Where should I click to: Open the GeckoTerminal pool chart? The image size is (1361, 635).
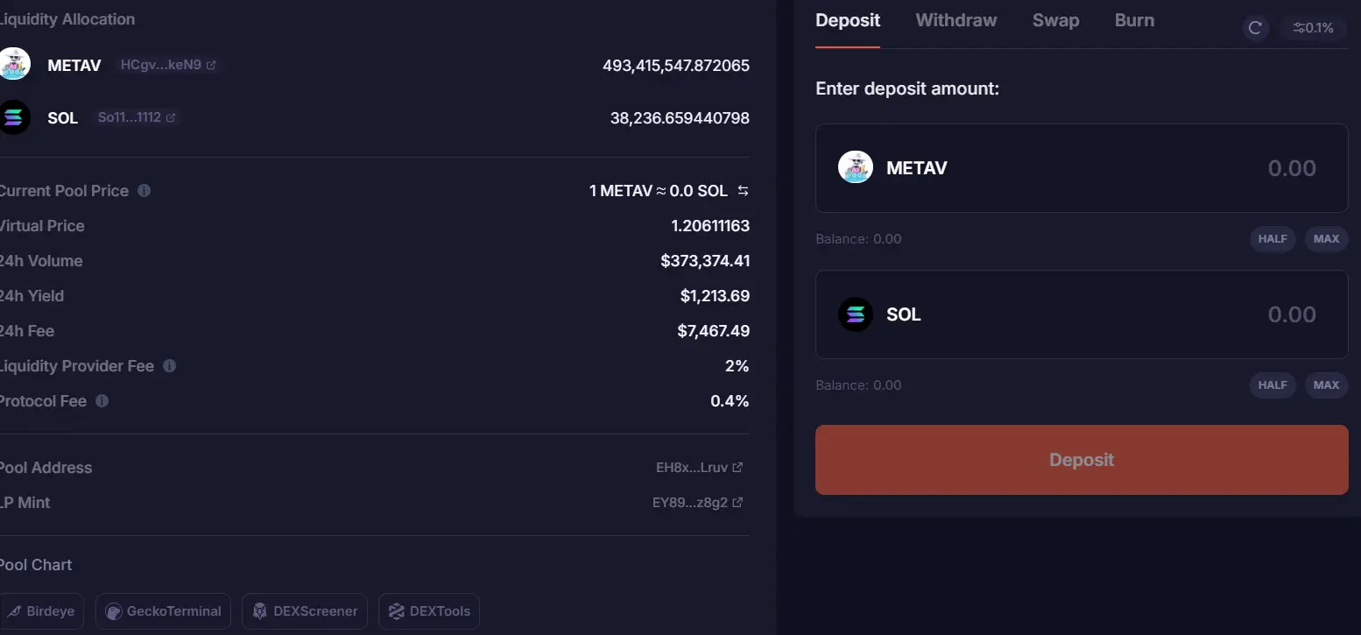[164, 611]
